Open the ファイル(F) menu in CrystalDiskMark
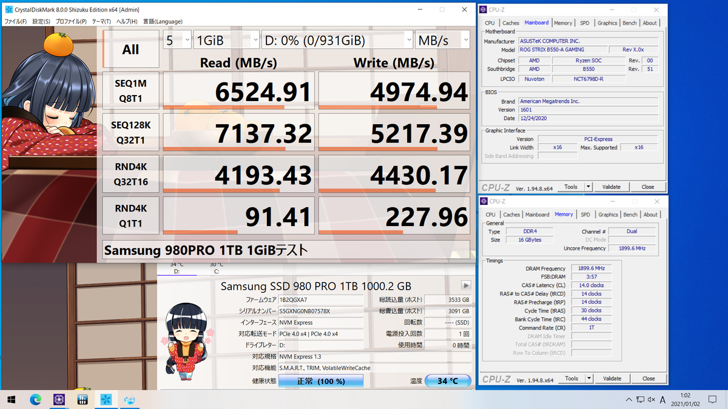 (x=16, y=21)
